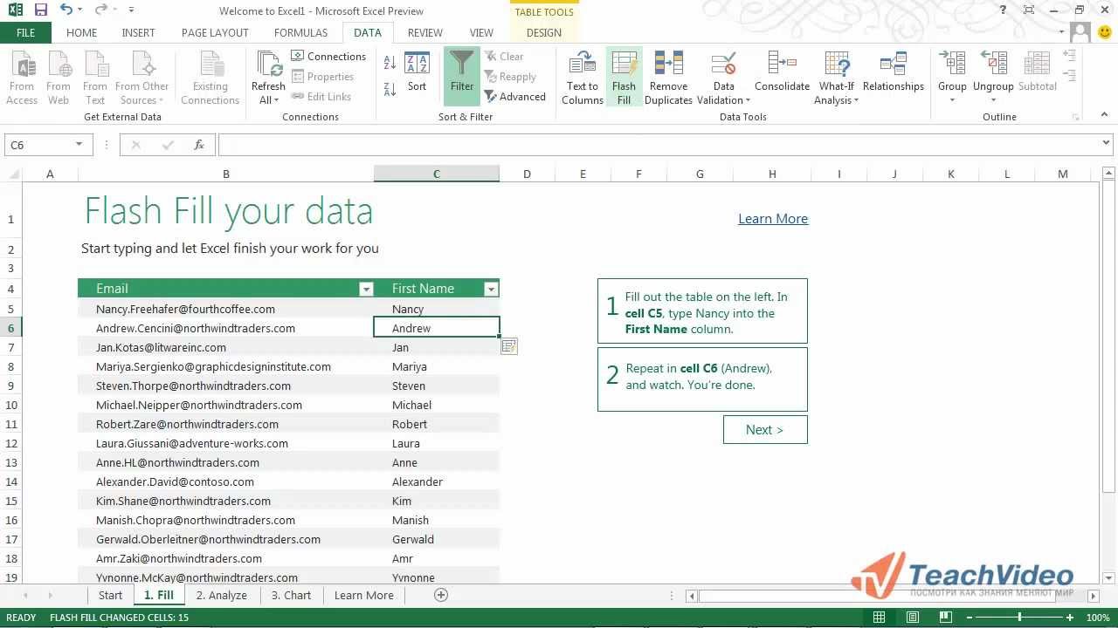
Task: Click Insert Function fx icon
Action: point(199,145)
